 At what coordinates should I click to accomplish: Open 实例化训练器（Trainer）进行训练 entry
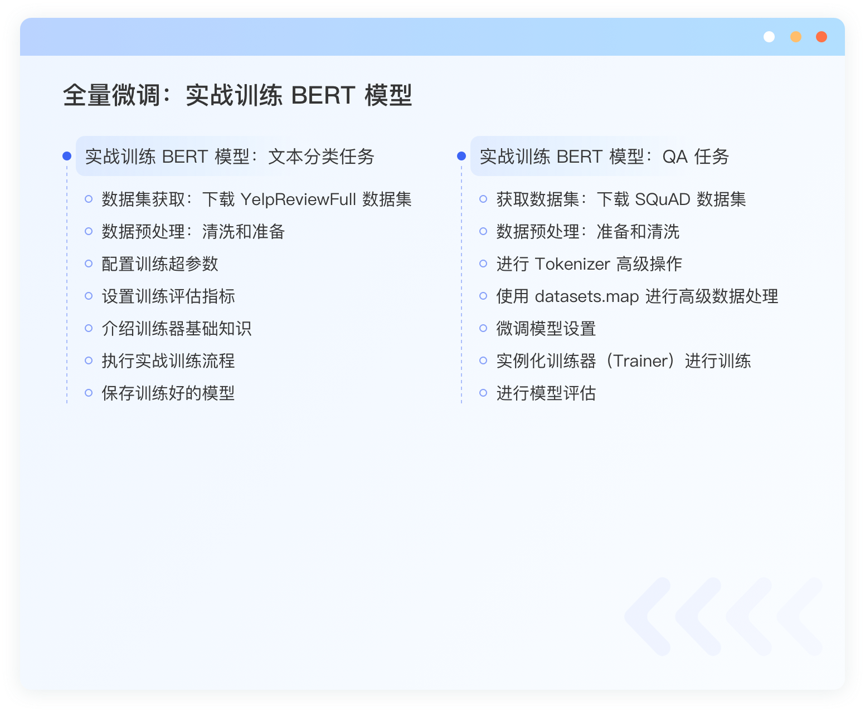click(x=623, y=361)
